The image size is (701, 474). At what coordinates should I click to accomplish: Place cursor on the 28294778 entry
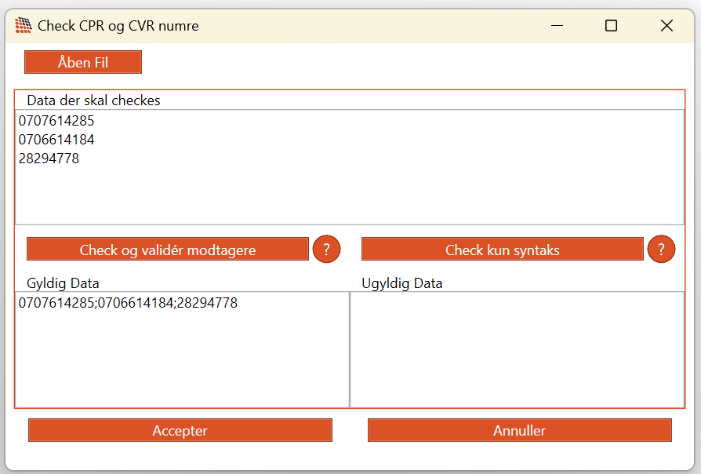(49, 159)
